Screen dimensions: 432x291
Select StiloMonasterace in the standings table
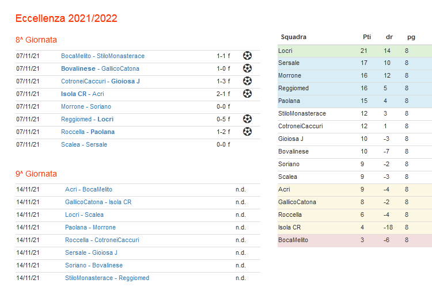[302, 113]
